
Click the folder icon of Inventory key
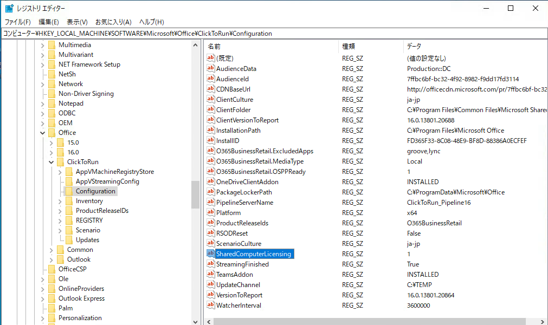pos(69,201)
